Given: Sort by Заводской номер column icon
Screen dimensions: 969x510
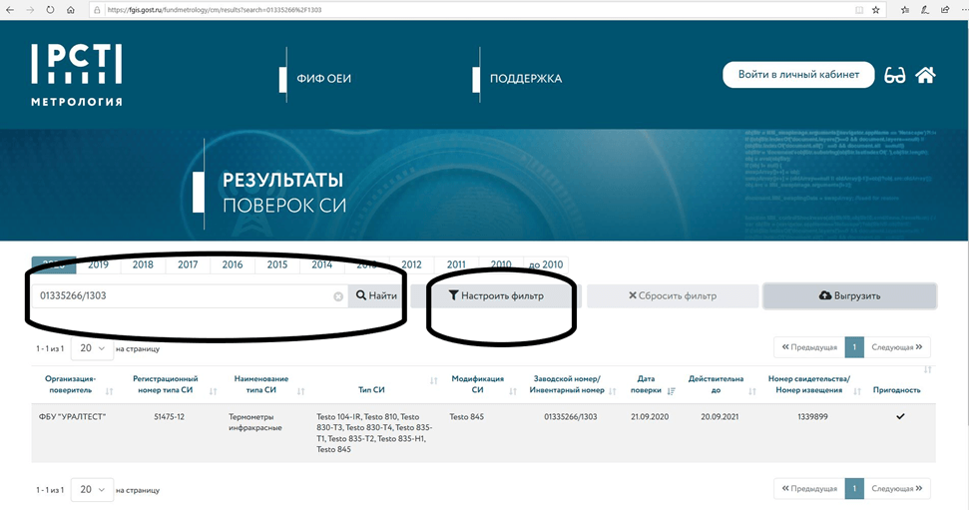Looking at the screenshot, I should (613, 391).
